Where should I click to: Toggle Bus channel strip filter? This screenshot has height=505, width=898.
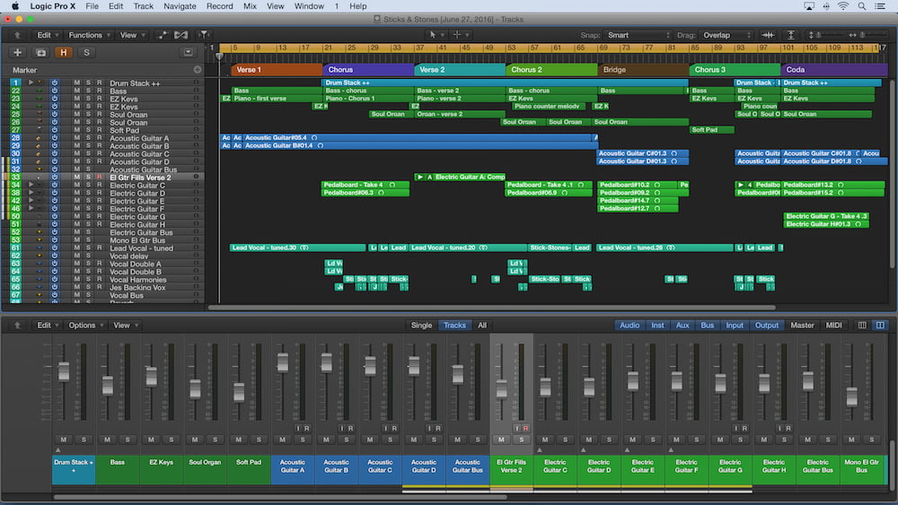point(708,325)
